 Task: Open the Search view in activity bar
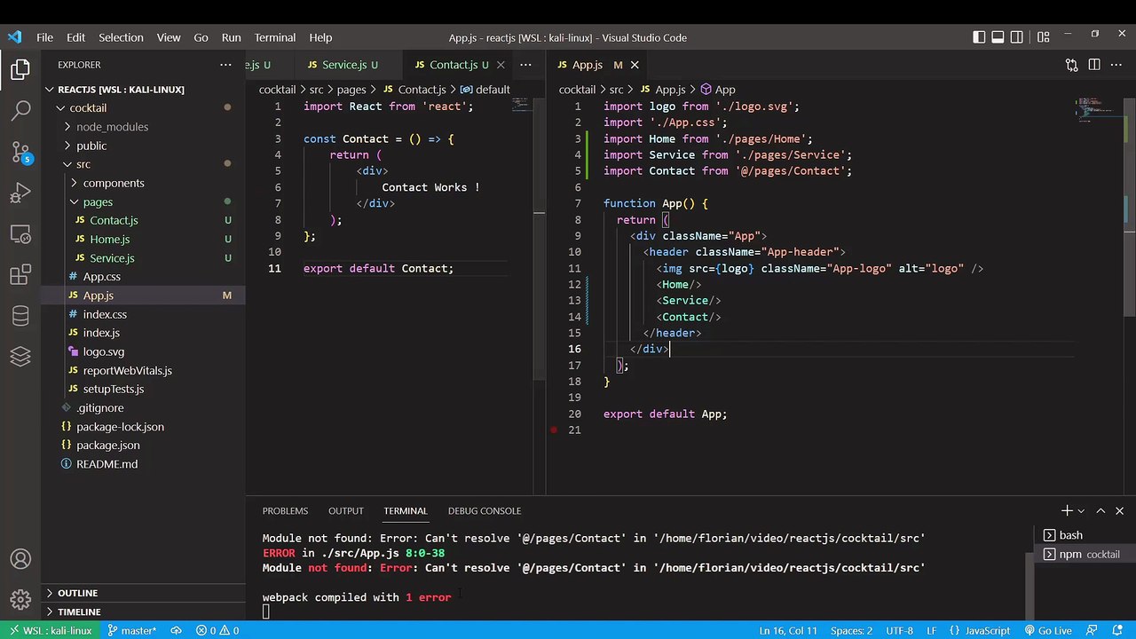pos(20,111)
